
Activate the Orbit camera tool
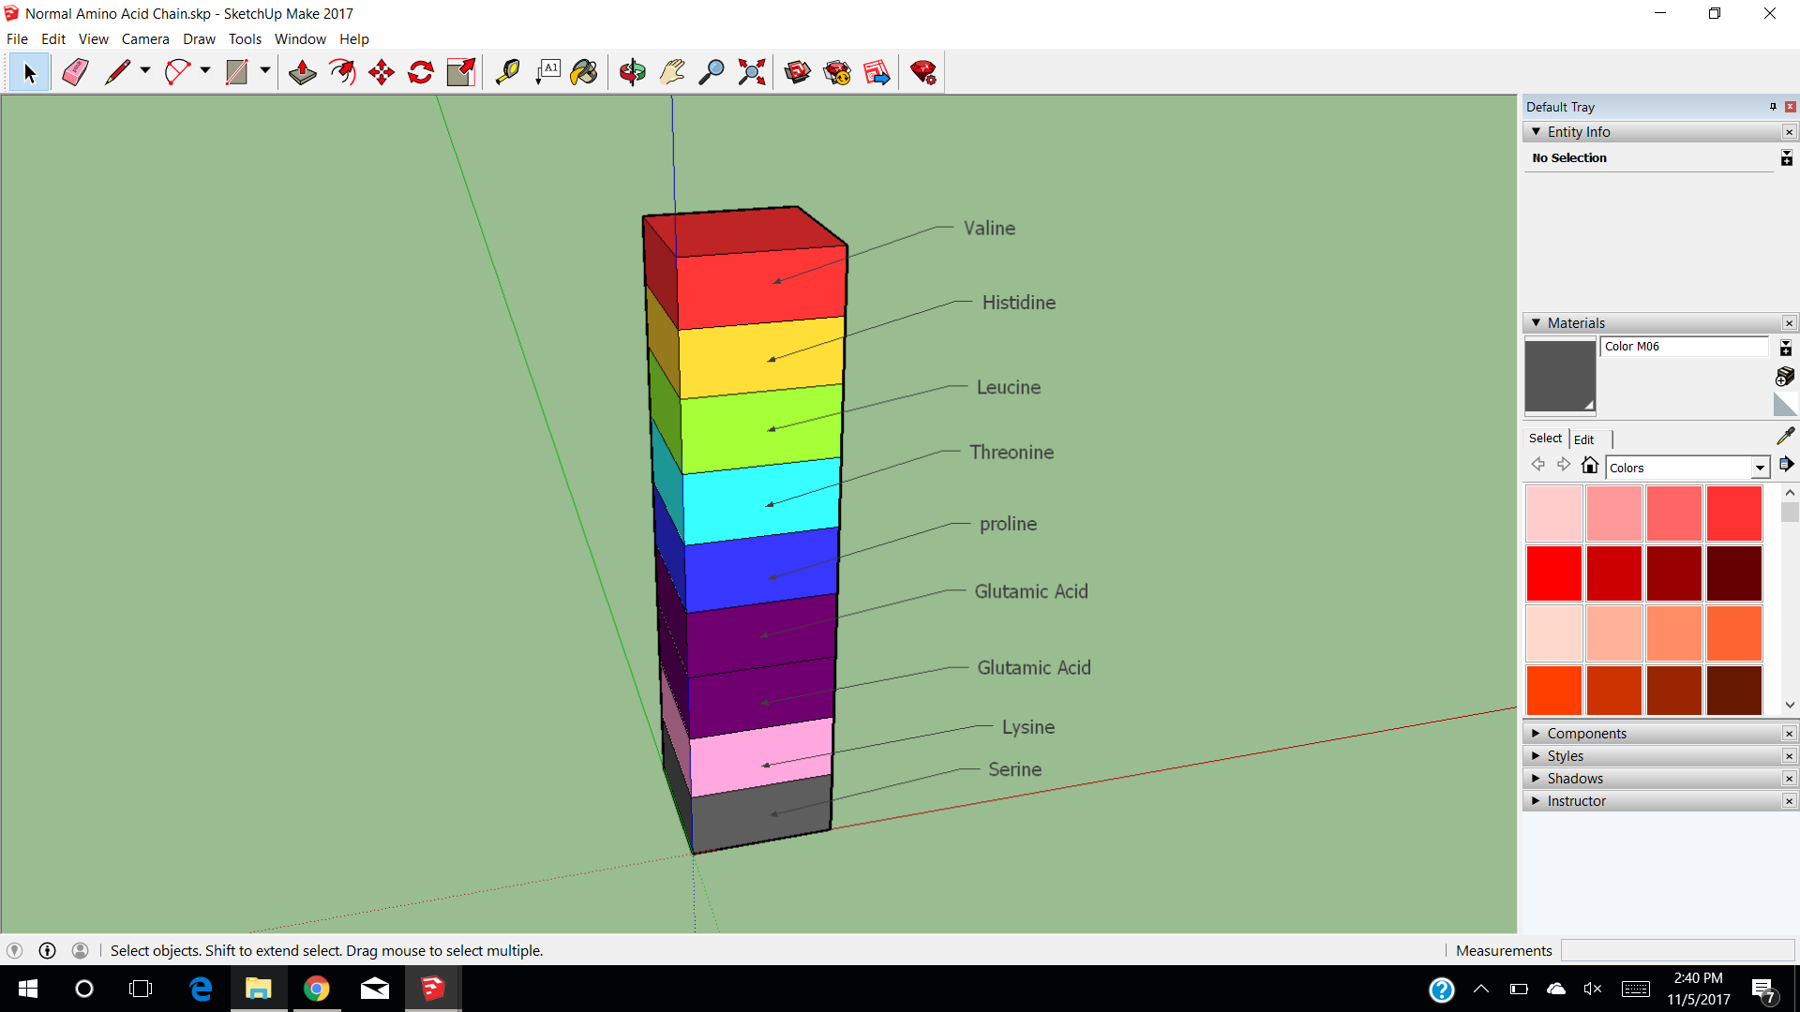pos(633,72)
